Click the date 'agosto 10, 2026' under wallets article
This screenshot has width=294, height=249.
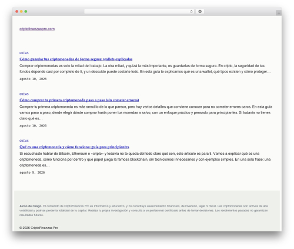pos(33,79)
